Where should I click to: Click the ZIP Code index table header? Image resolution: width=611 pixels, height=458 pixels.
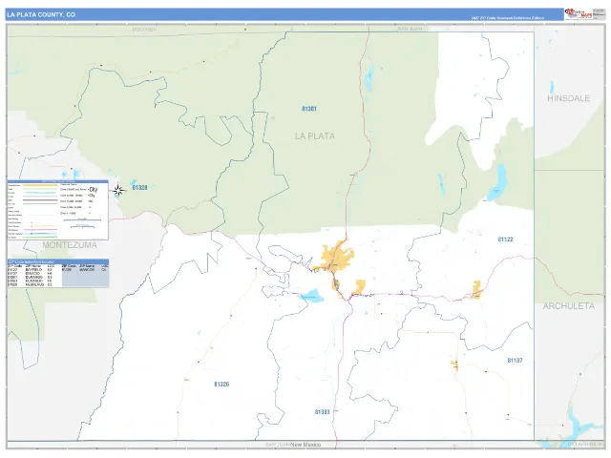[x=58, y=261]
